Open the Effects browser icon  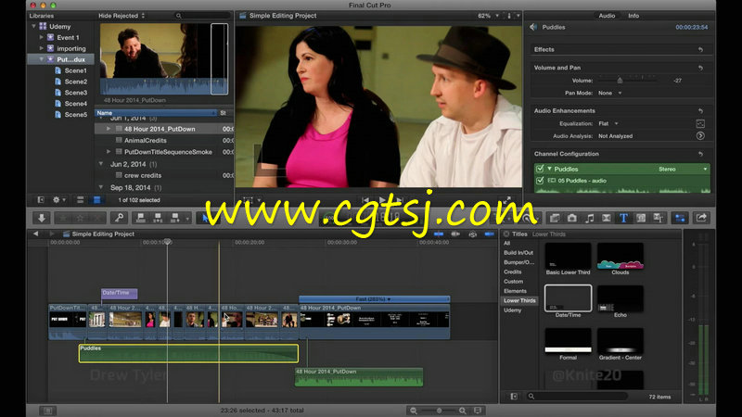pos(555,218)
